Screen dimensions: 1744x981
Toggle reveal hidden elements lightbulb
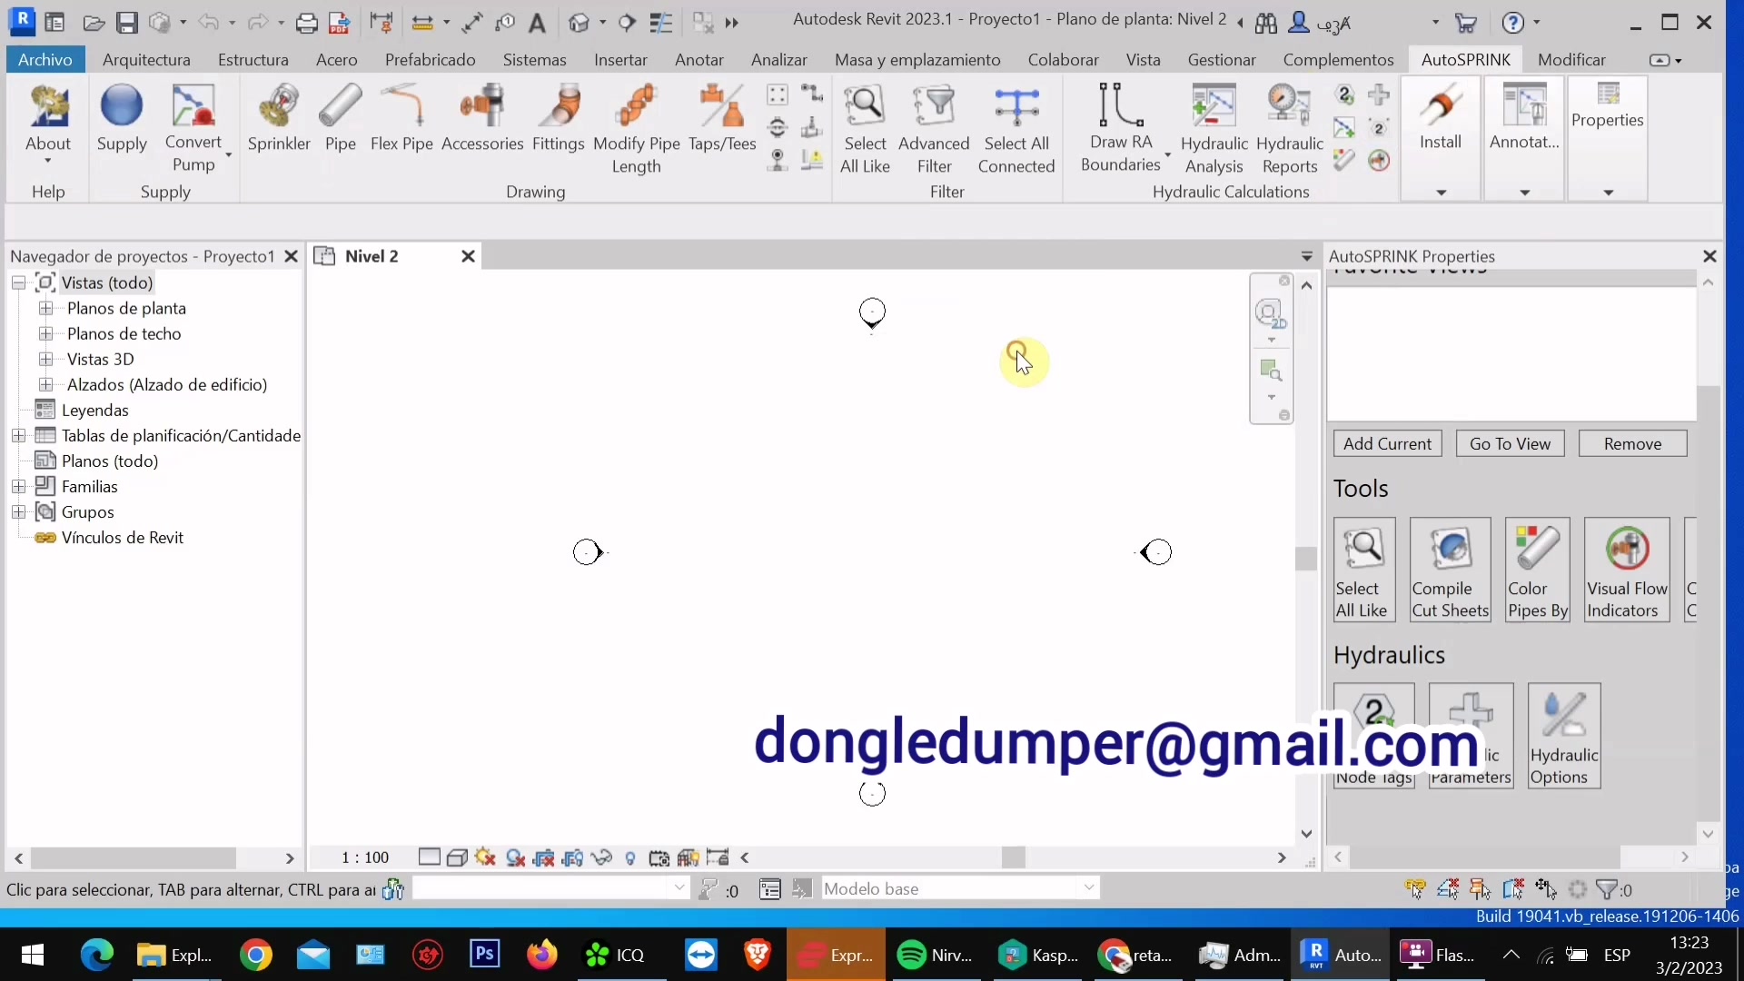[630, 857]
